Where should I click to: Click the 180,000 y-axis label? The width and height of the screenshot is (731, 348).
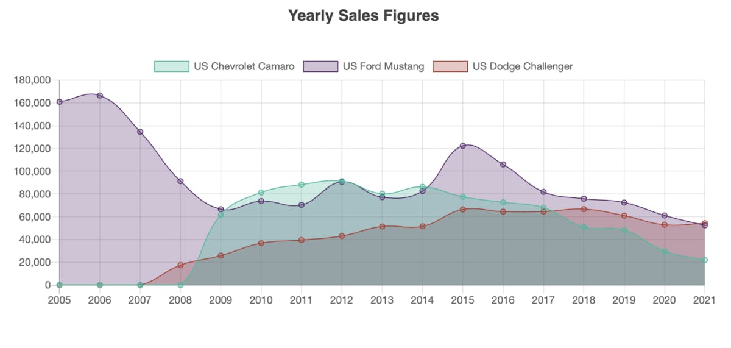coord(32,80)
